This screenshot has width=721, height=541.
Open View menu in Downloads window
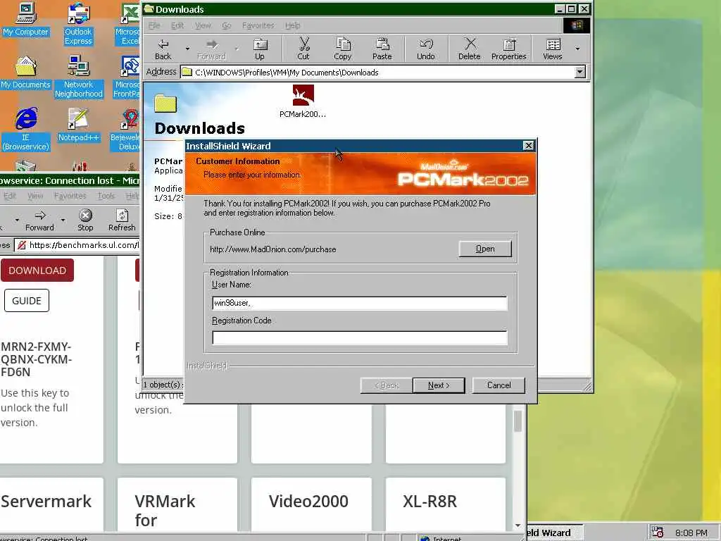203,25
